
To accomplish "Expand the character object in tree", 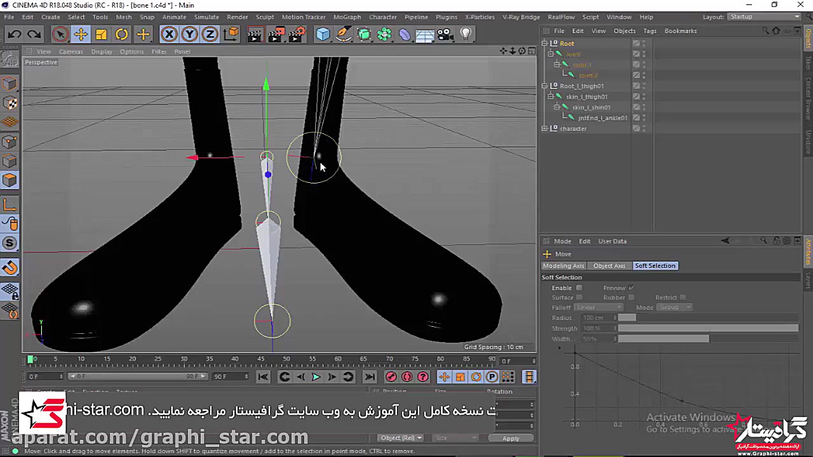I will coord(545,129).
